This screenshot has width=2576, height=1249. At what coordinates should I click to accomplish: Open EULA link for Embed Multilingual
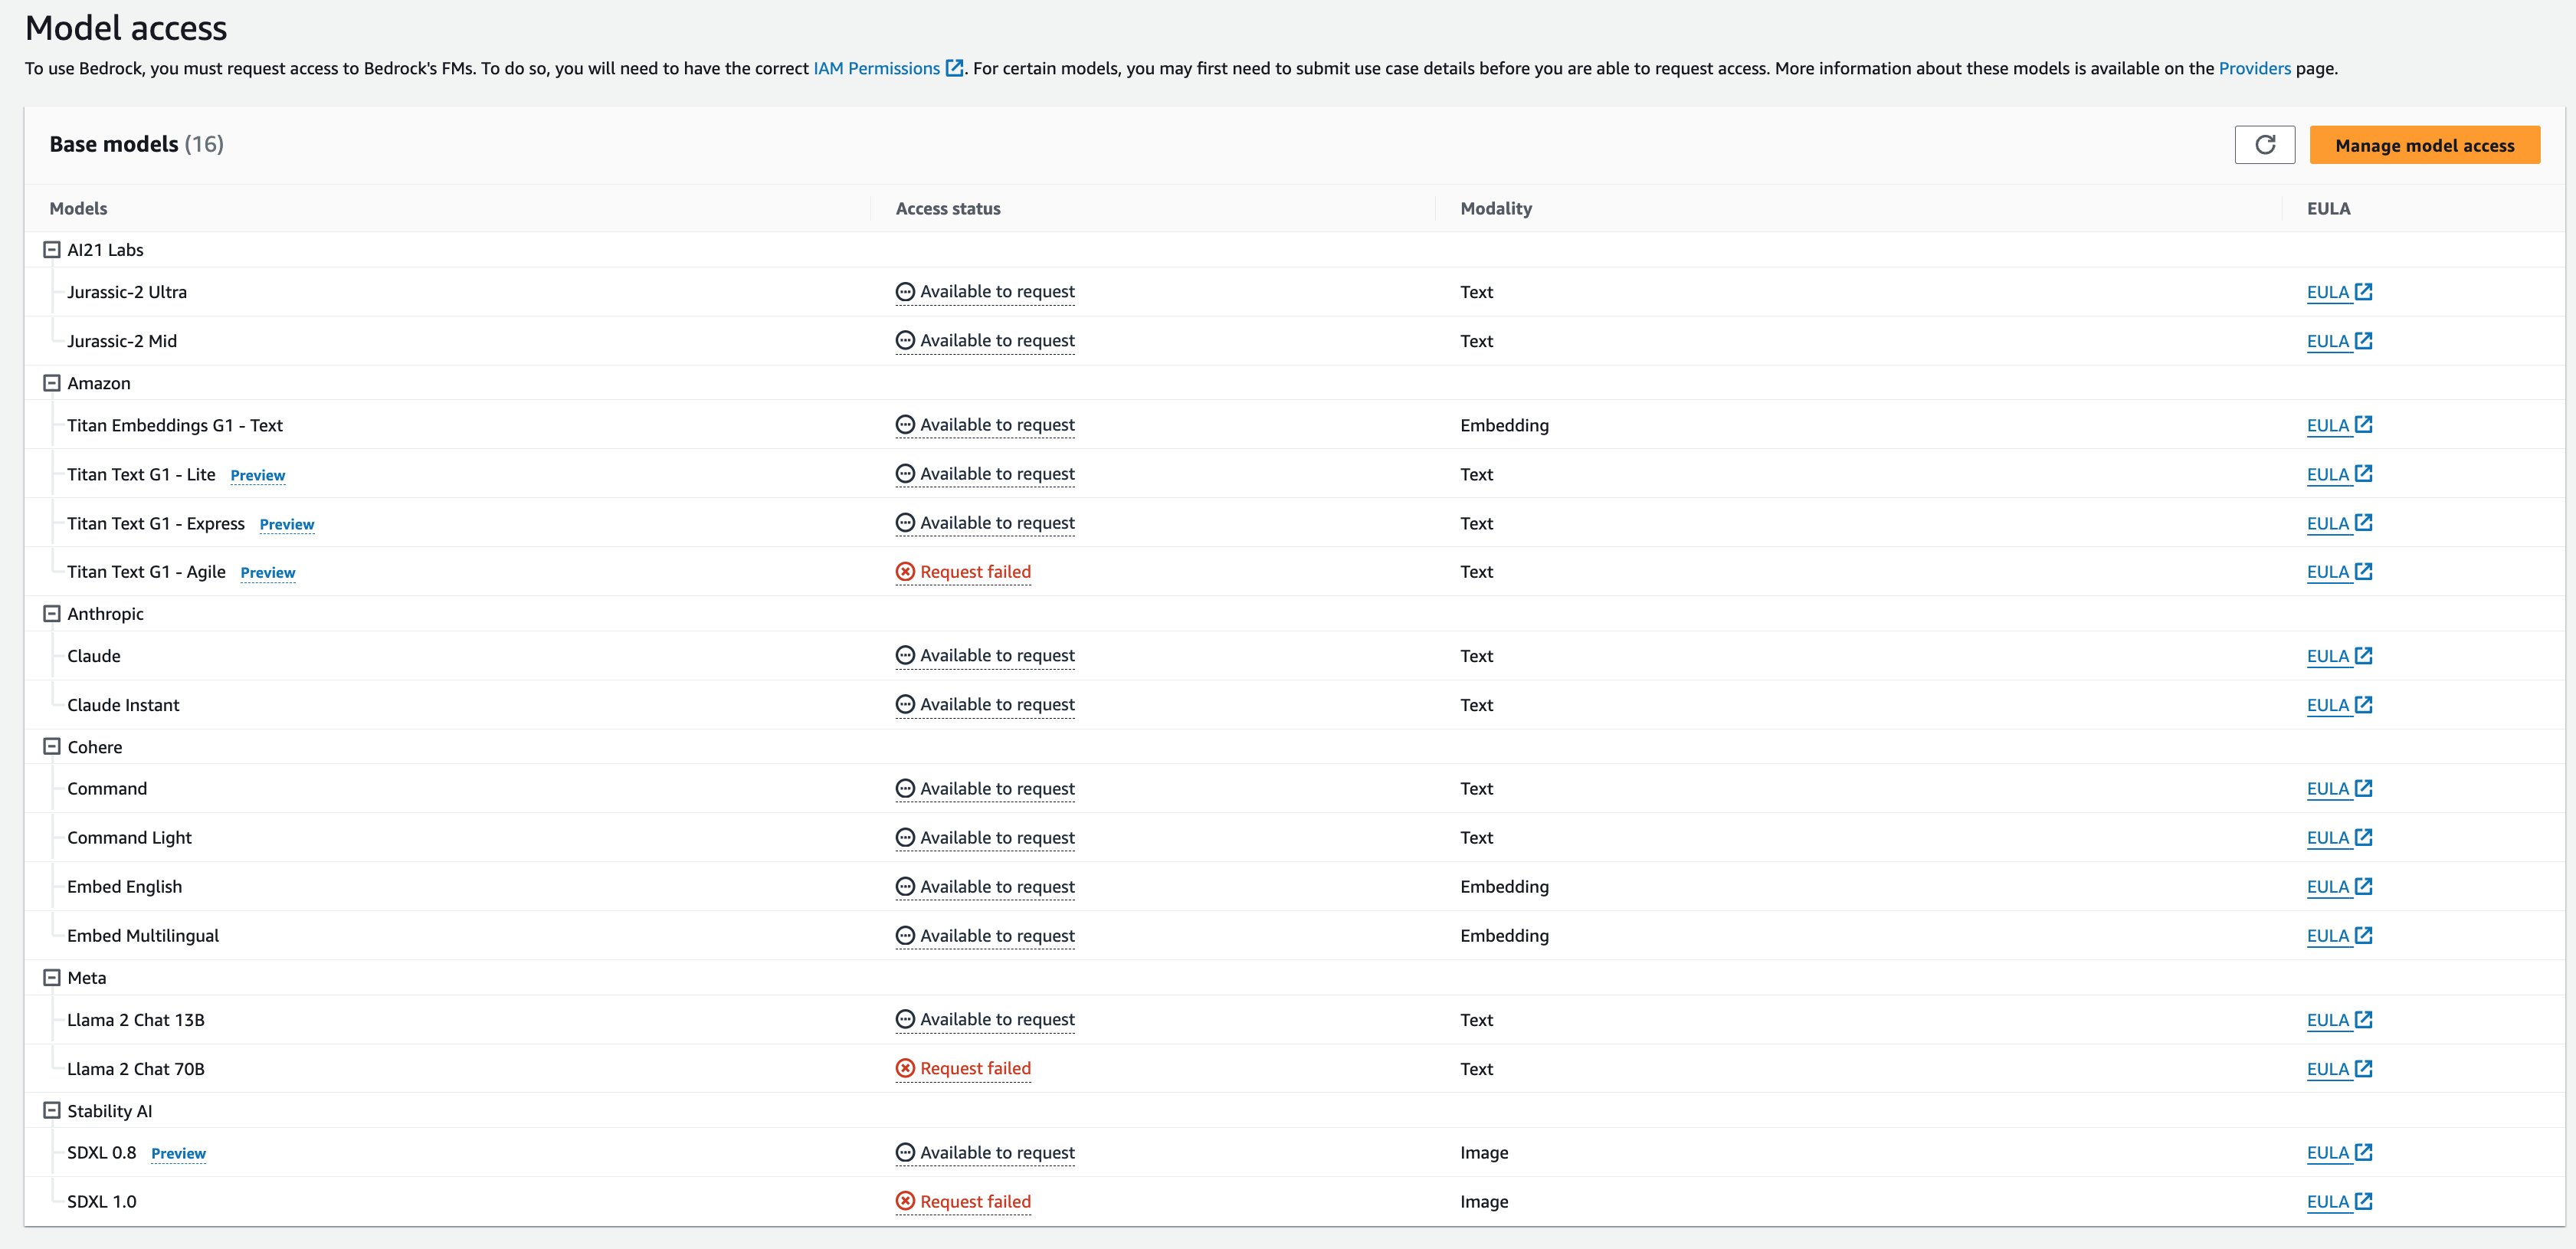point(2339,936)
